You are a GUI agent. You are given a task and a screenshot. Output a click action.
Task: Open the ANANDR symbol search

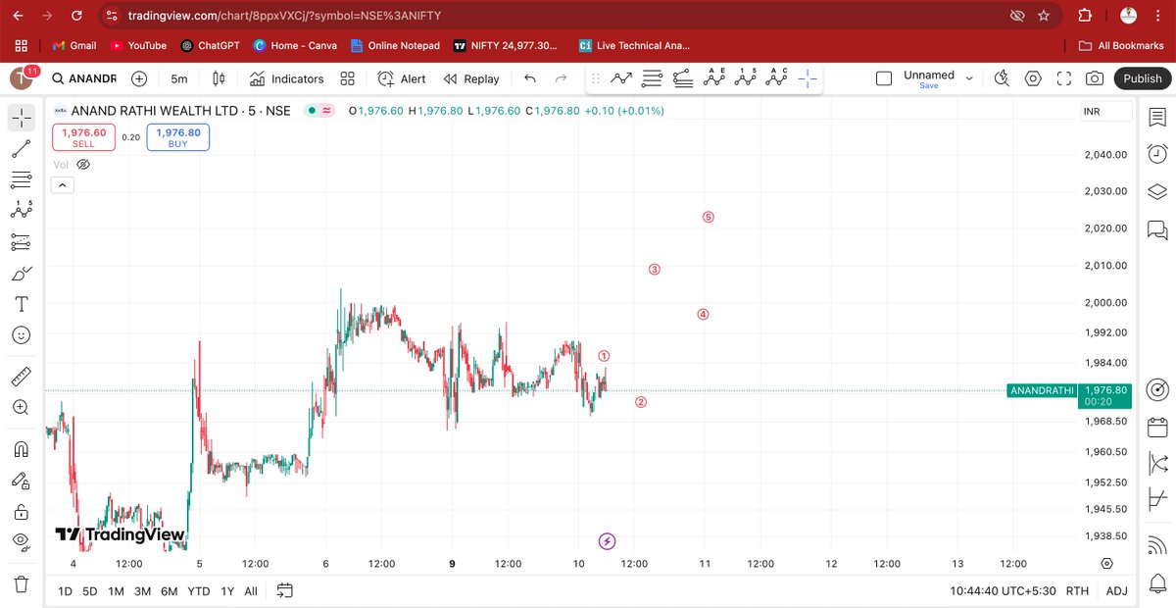tap(84, 78)
